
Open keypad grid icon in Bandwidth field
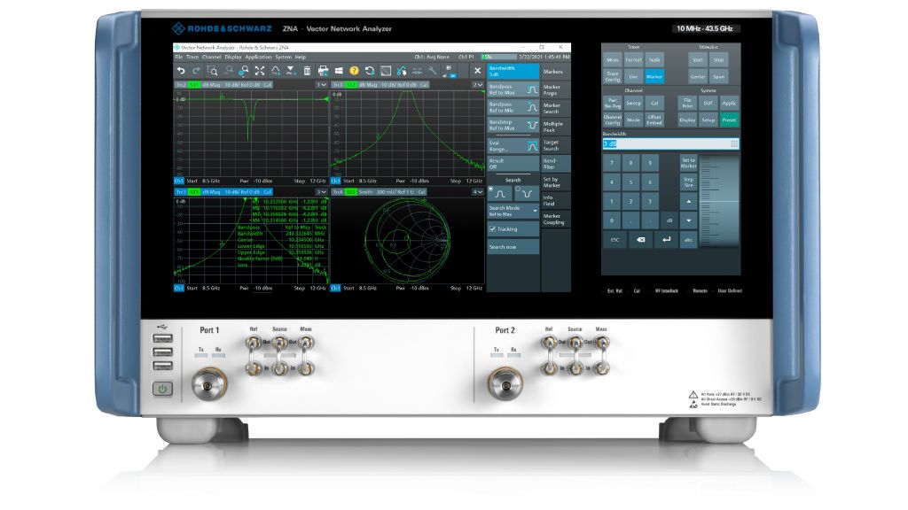pyautogui.click(x=734, y=144)
